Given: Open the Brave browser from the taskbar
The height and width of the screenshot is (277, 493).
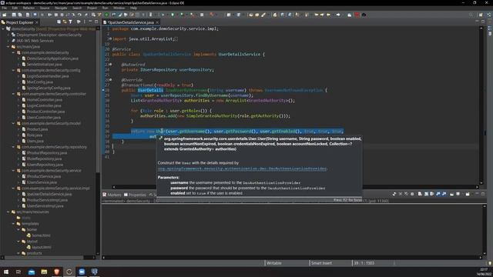Looking at the screenshot, I should [x=56, y=272].
